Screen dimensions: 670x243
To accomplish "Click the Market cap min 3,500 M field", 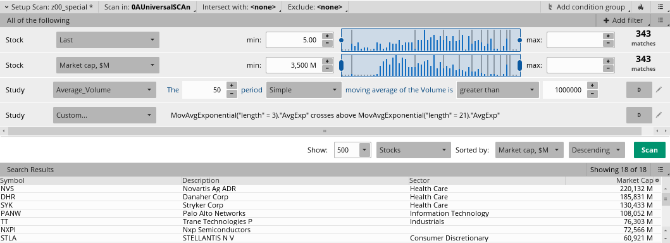I will [x=294, y=65].
